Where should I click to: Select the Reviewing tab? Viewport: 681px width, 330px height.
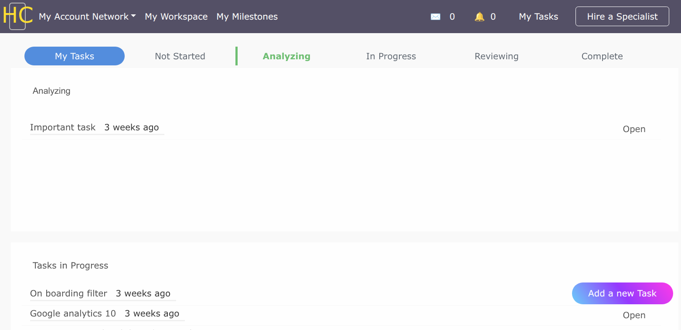(x=497, y=56)
